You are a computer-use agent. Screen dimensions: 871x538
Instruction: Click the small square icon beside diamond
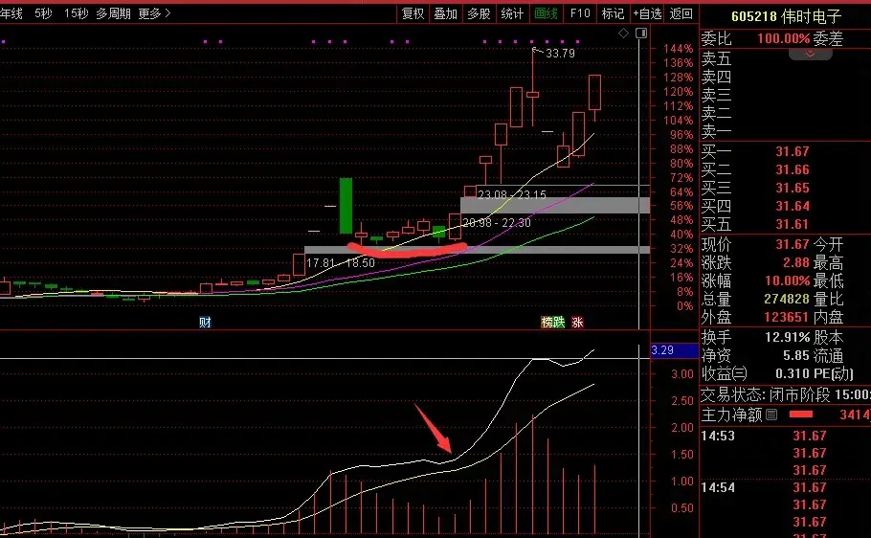point(640,34)
